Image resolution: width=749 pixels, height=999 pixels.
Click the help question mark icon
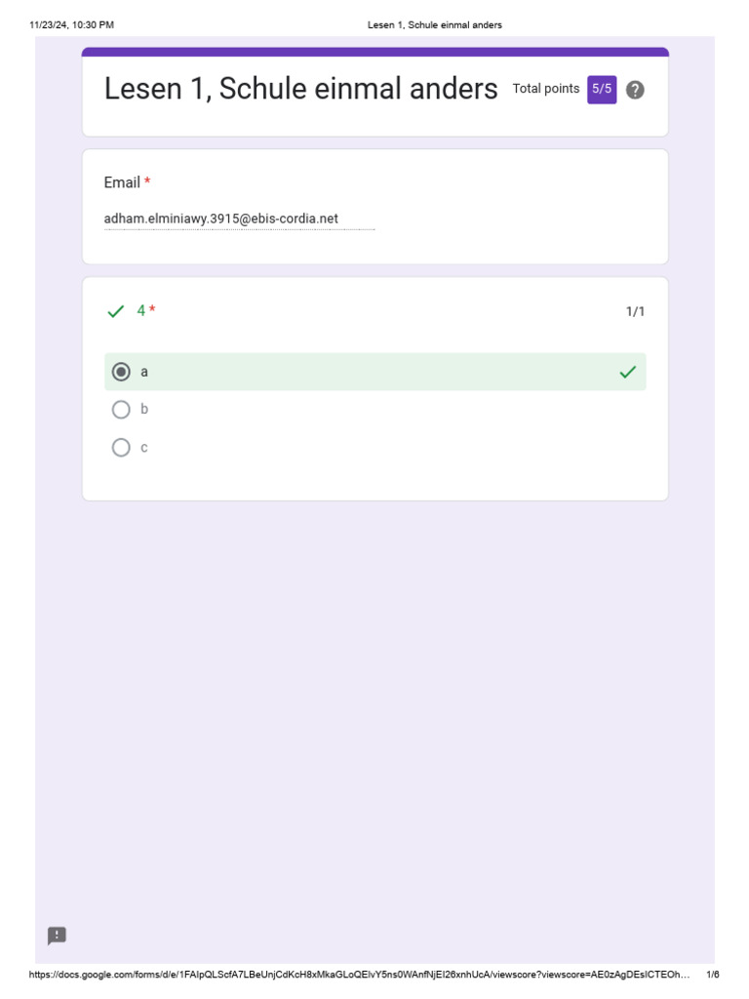coord(635,90)
